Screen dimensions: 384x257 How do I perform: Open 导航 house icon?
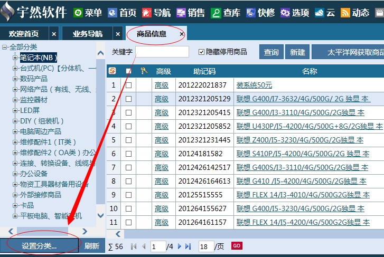click(147, 13)
